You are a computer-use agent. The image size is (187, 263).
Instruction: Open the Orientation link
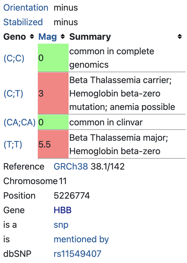(26, 8)
